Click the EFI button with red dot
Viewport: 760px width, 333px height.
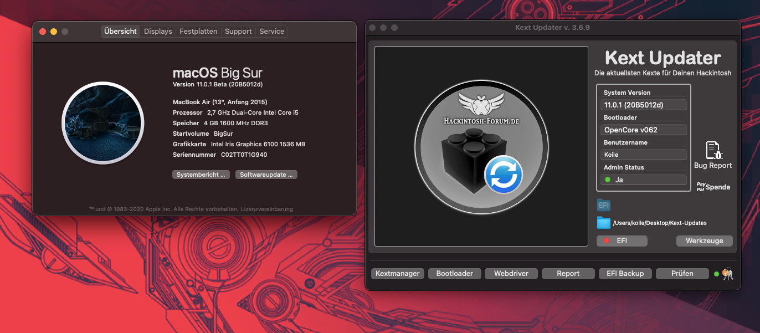622,241
